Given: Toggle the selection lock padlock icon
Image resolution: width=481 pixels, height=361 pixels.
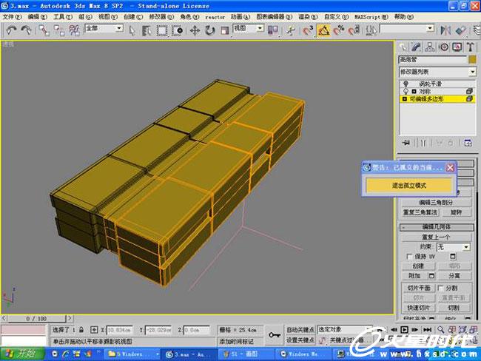Looking at the screenshot, I should click(81, 330).
